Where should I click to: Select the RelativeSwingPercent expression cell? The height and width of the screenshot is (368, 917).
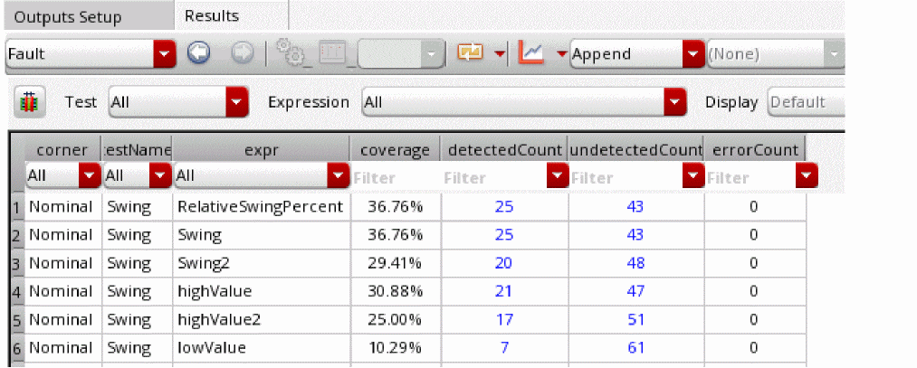point(262,206)
